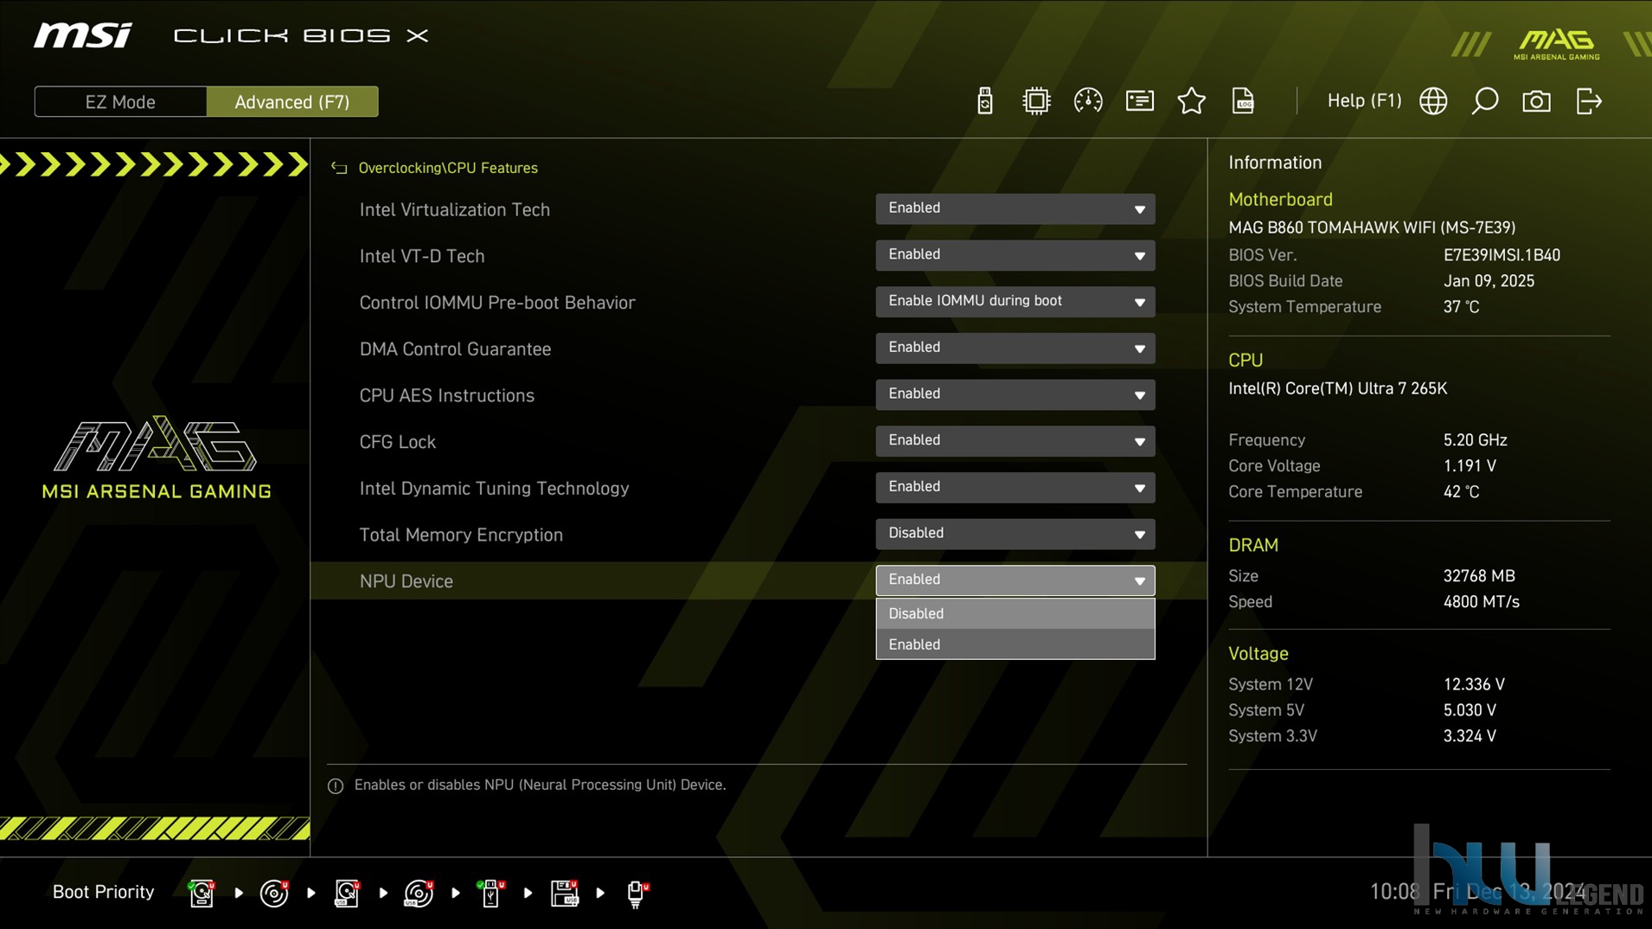Image resolution: width=1652 pixels, height=929 pixels.
Task: Select the Intel VT-D Tech label
Action: [x=421, y=256]
